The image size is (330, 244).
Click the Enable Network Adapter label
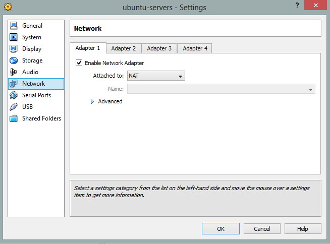[114, 63]
